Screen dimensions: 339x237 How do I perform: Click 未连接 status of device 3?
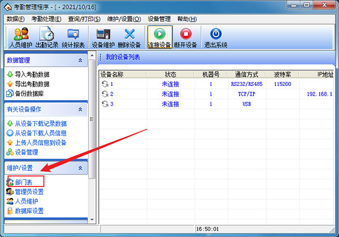(x=171, y=104)
